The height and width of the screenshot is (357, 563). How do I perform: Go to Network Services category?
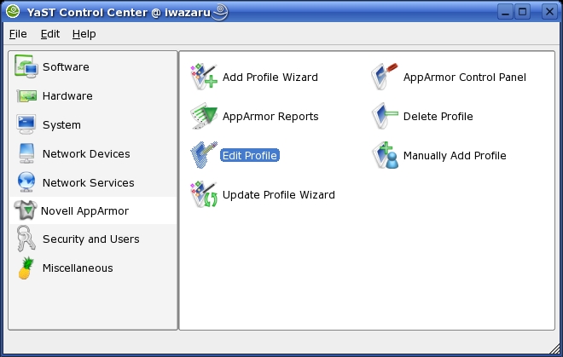coord(88,183)
